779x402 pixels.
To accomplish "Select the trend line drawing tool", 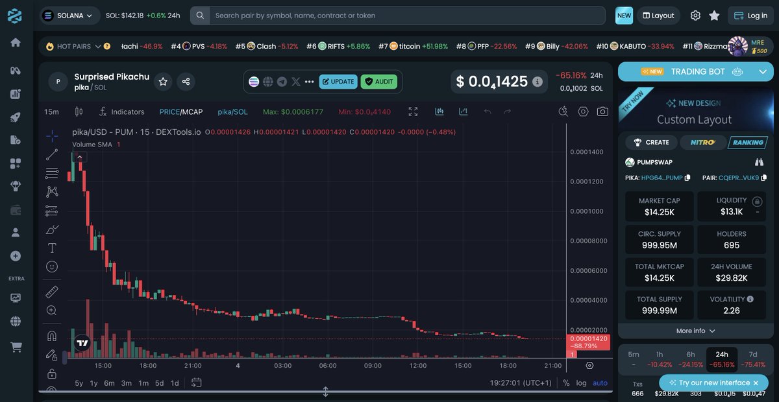I will point(52,154).
